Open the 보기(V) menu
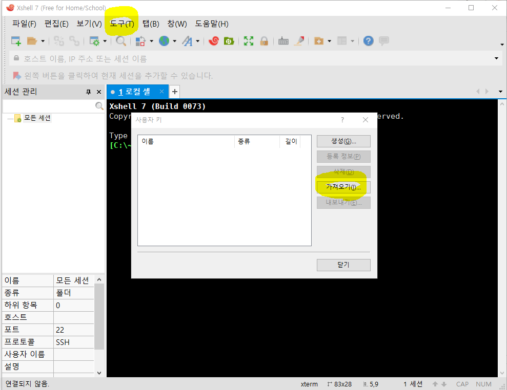The width and height of the screenshot is (507, 390). [89, 24]
